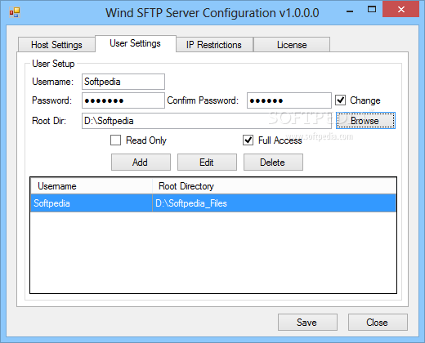Sort by Root Directory column header

point(274,186)
